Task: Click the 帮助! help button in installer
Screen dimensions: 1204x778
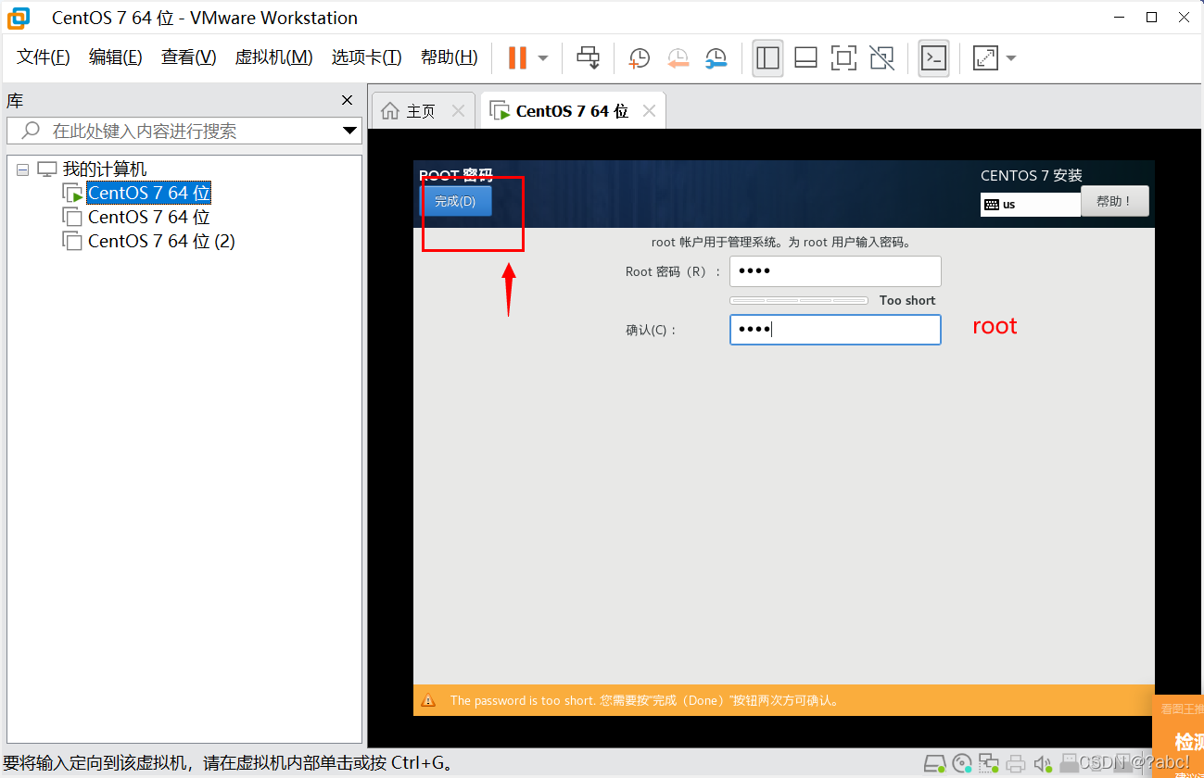Action: [x=1115, y=201]
